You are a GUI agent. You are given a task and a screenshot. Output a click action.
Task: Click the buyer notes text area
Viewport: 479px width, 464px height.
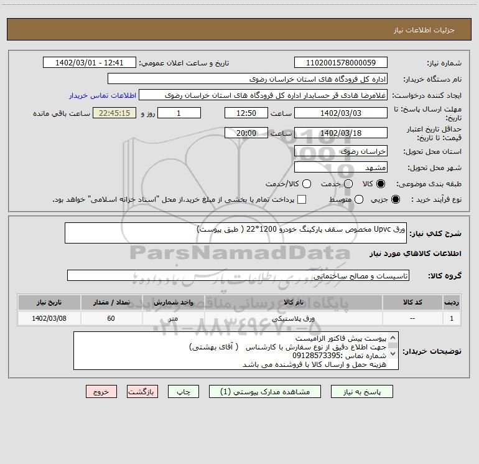tap(236, 351)
